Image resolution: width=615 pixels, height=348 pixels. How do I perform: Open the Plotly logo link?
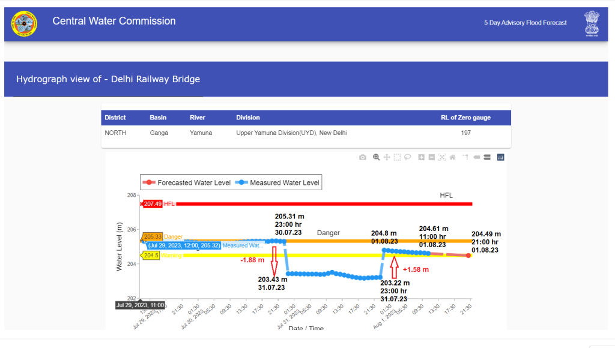[501, 157]
